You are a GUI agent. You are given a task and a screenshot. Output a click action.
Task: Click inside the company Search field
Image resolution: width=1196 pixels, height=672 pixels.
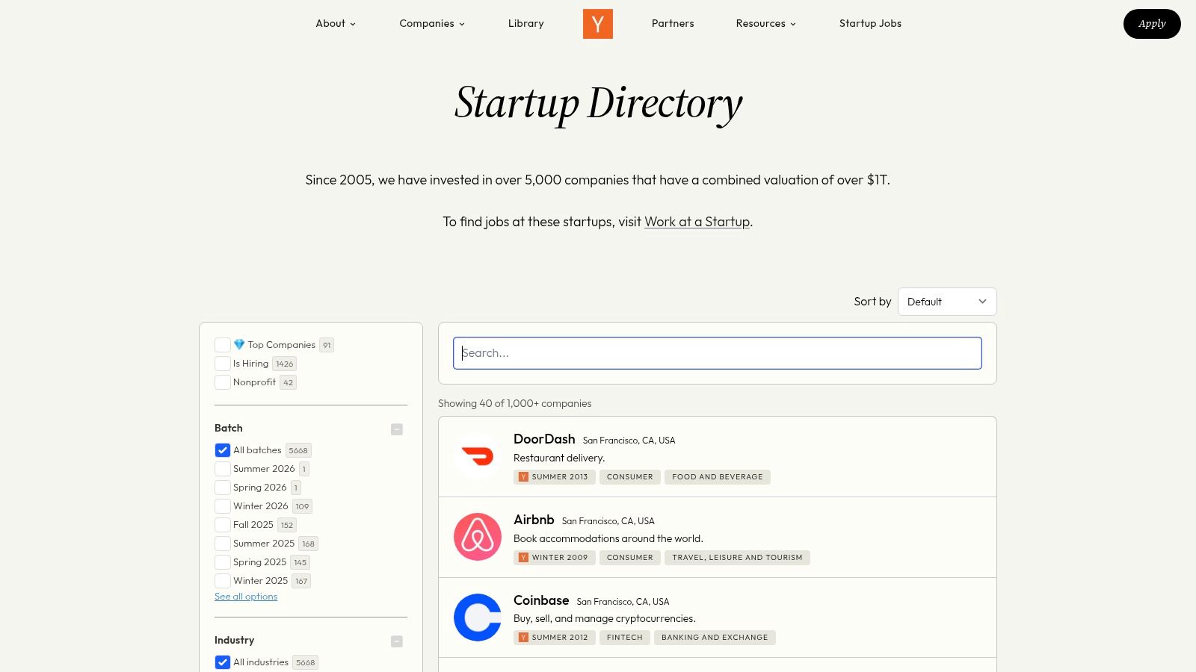click(717, 352)
